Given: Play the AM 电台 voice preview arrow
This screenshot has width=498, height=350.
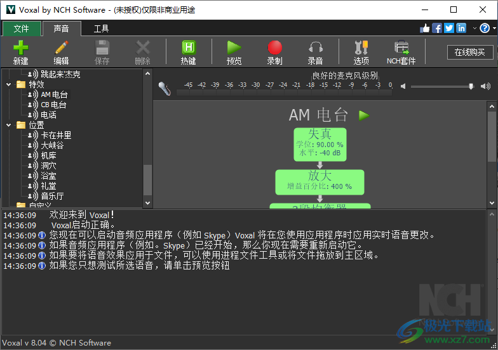Looking at the screenshot, I should (x=364, y=115).
